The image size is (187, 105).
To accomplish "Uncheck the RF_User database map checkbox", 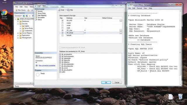I will point(63,30).
